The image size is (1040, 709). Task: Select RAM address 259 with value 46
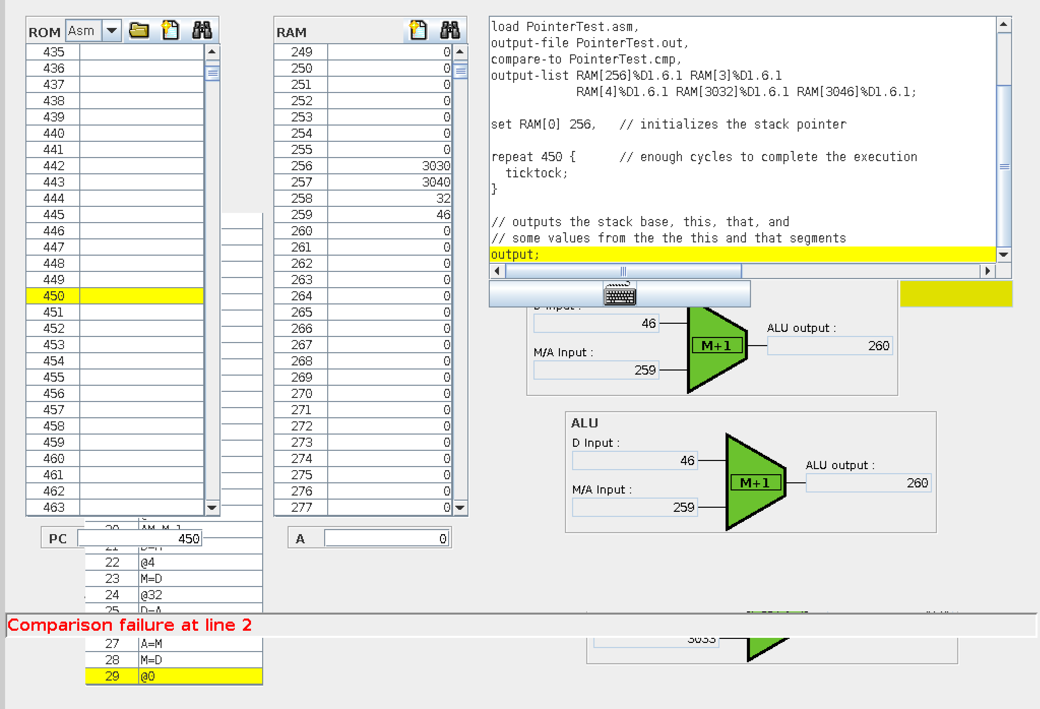tap(389, 214)
